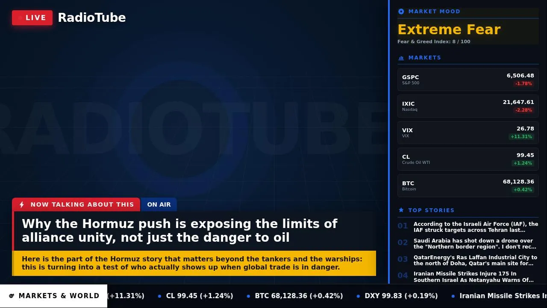The height and width of the screenshot is (308, 547).
Task: Click the +0.42% badge in Bitcoin card
Action: (523, 190)
